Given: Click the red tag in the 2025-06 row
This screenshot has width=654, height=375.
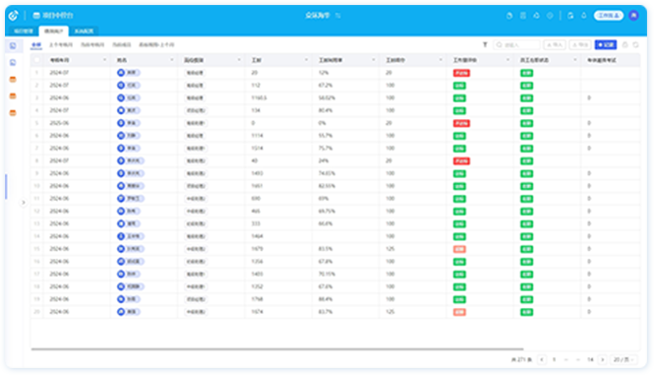Looking at the screenshot, I should [x=461, y=123].
